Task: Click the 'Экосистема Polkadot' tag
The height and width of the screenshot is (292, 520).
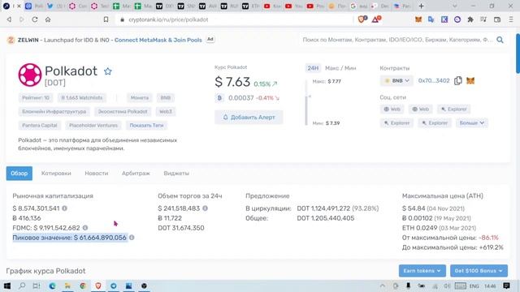Action: point(123,112)
